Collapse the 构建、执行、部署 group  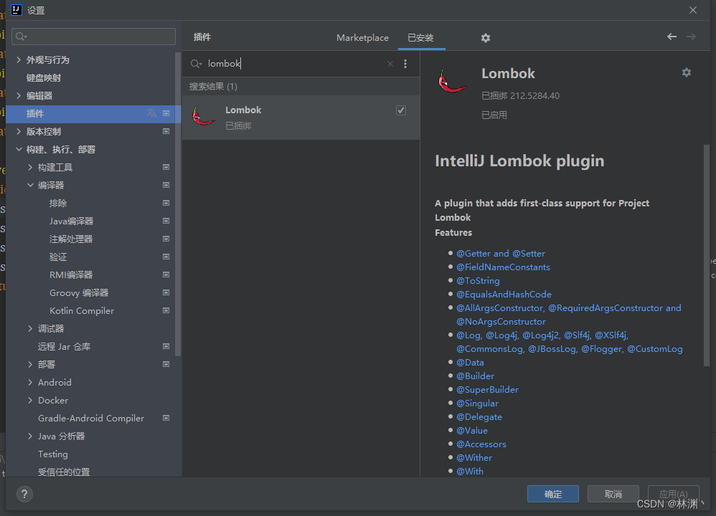coord(19,149)
